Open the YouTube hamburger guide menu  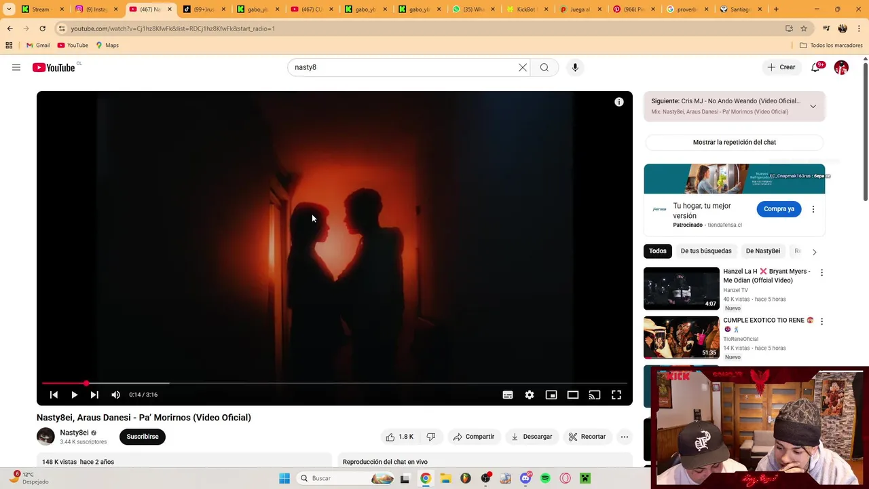[16, 67]
